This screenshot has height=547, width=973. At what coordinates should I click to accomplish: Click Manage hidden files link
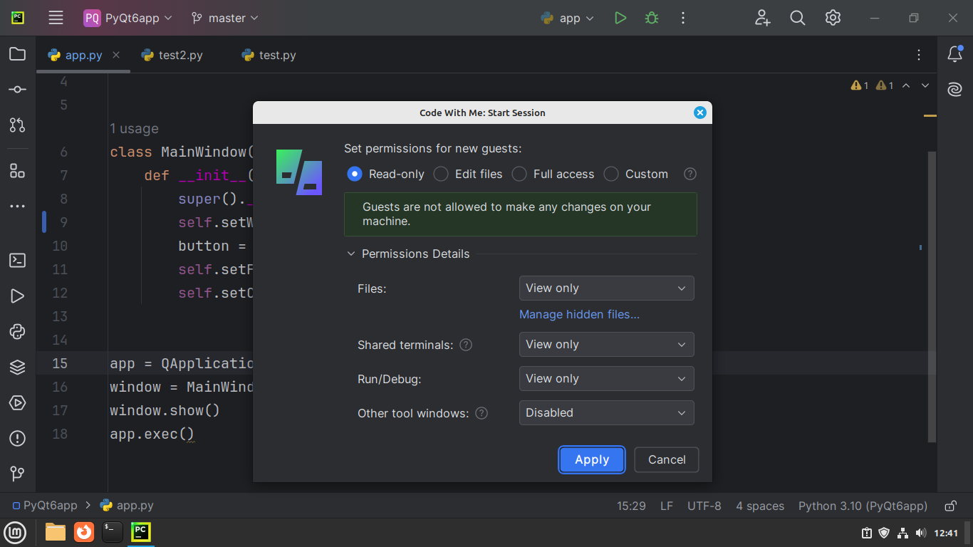click(x=579, y=314)
